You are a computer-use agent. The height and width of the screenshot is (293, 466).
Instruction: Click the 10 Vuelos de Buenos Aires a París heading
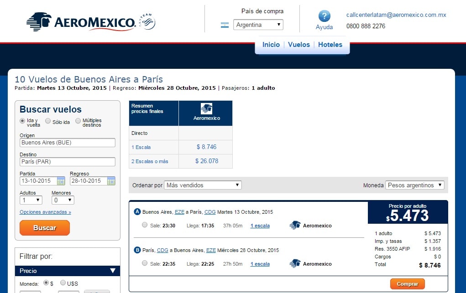click(x=89, y=79)
